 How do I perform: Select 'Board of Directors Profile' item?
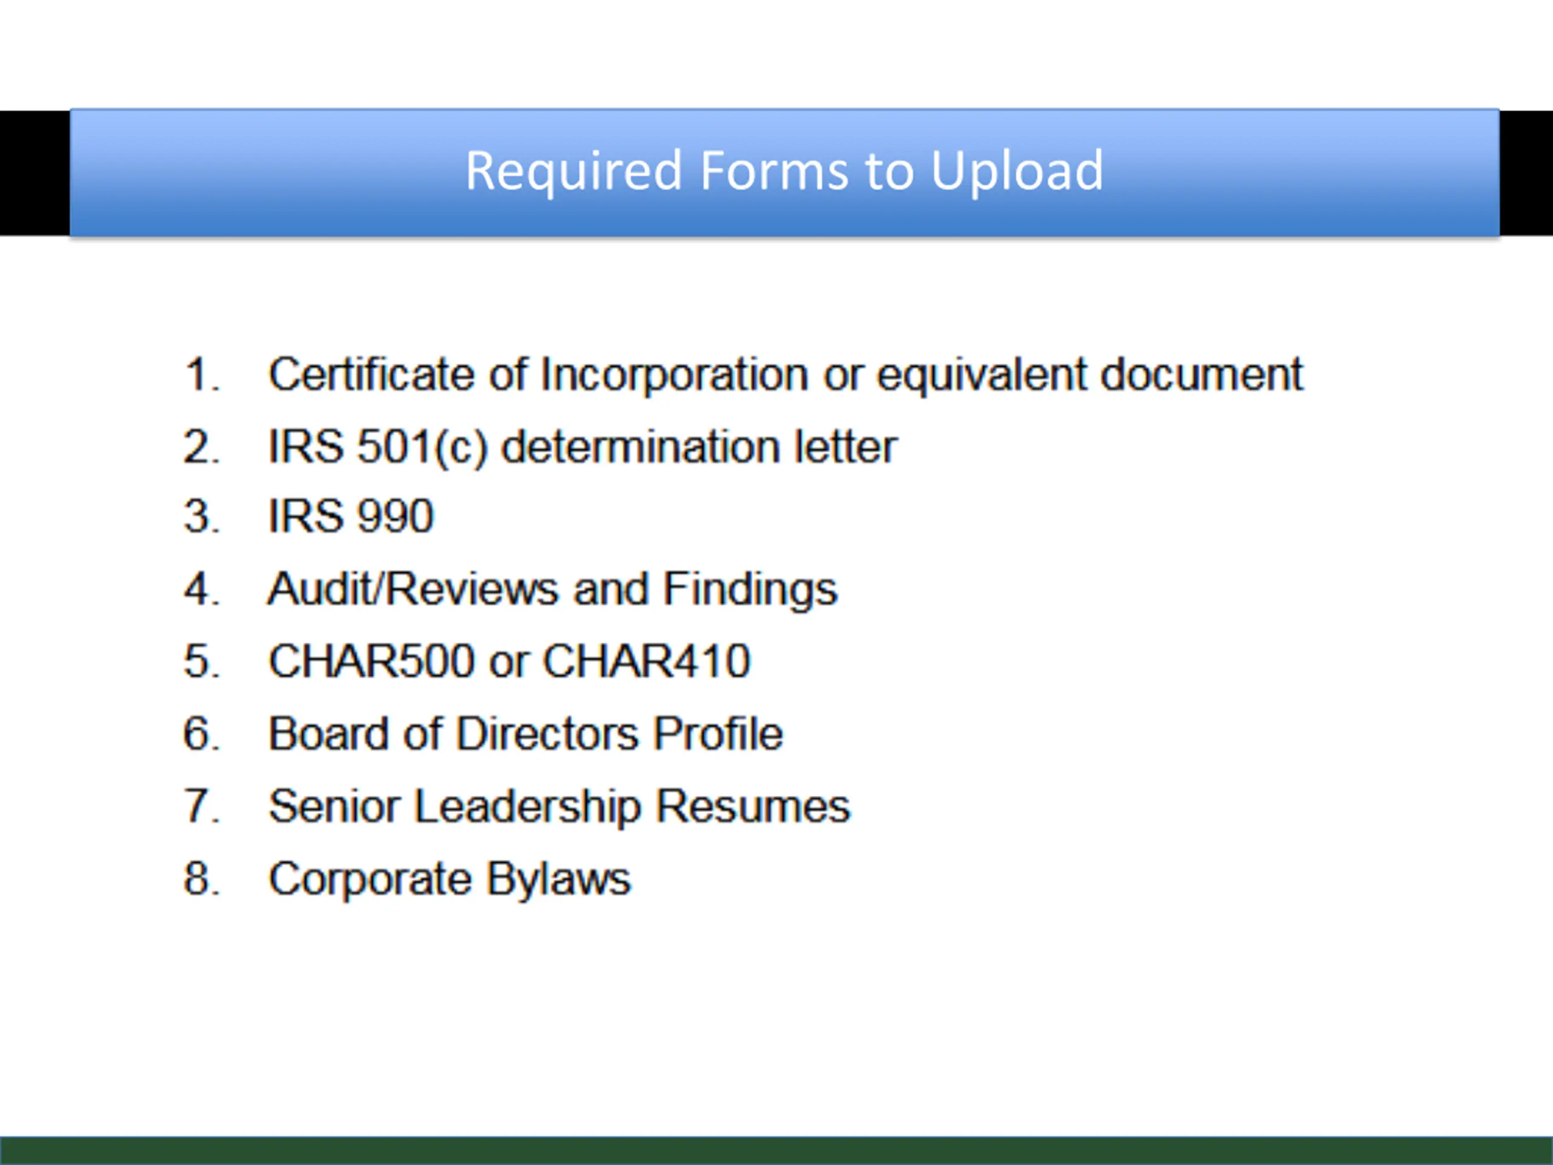point(526,734)
